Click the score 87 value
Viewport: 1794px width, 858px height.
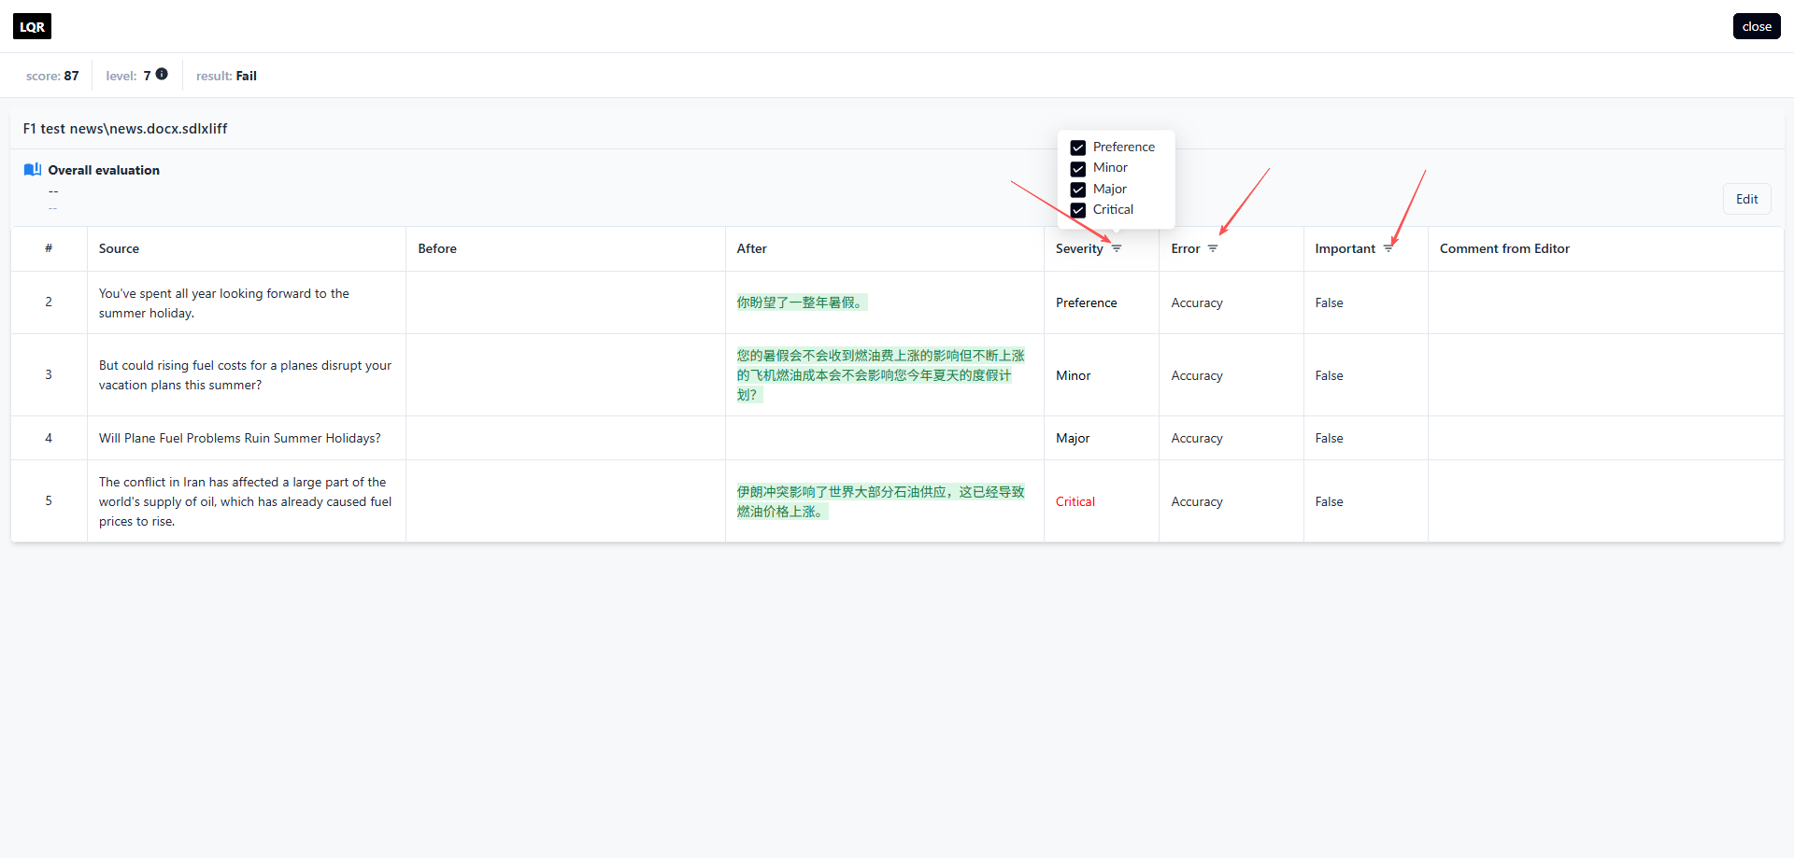coord(71,76)
